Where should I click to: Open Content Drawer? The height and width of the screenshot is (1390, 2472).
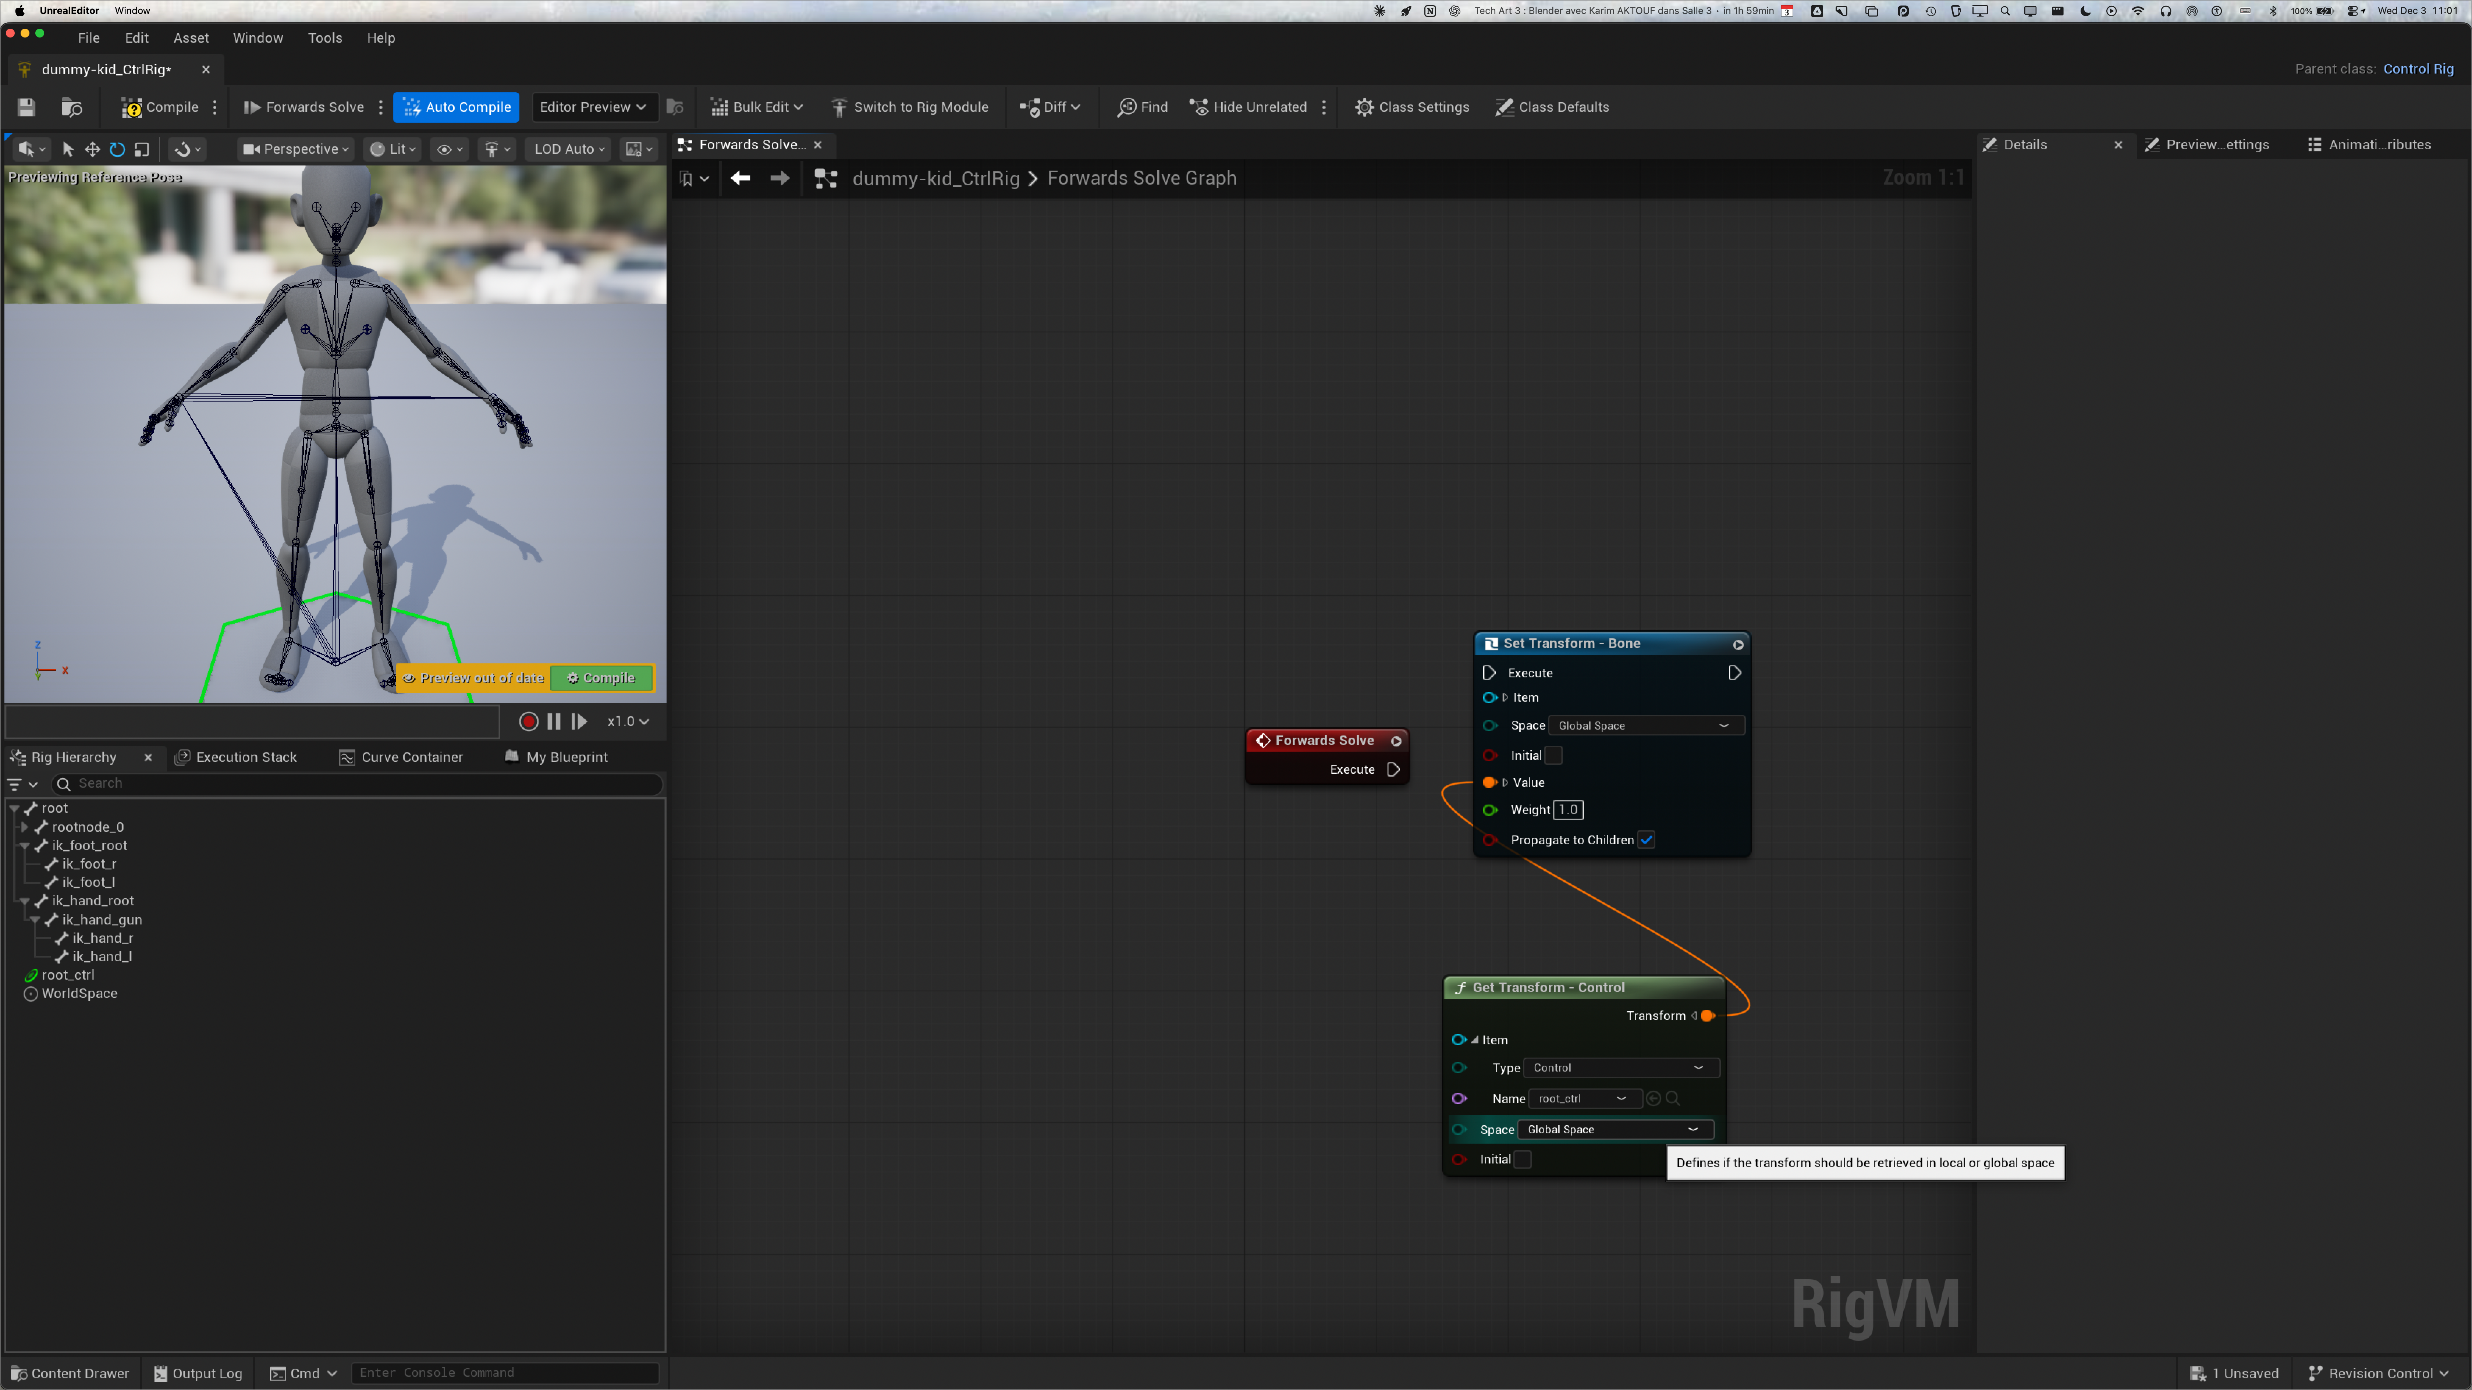click(x=70, y=1374)
